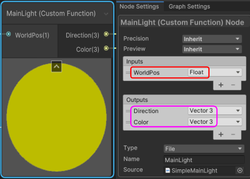Screen dimensions: 250x179
Task: Collapse the MainLight node with the chevron
Action: coord(106,14)
